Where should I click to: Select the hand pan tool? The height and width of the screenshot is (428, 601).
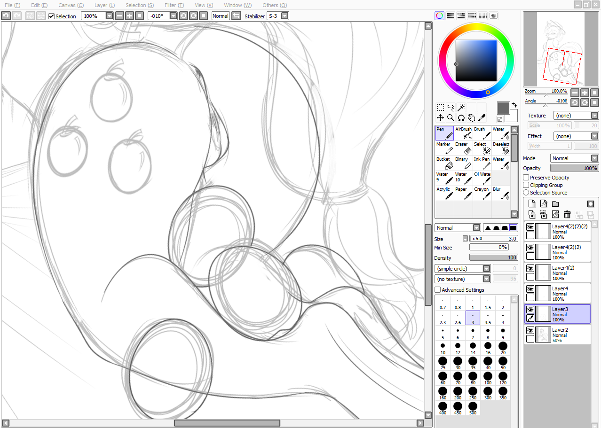(471, 118)
